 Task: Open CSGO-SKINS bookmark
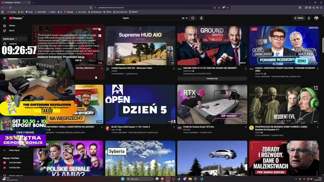(x=40, y=12)
